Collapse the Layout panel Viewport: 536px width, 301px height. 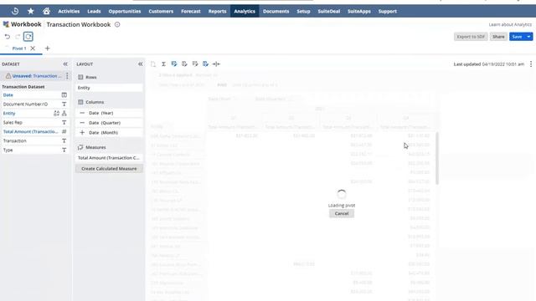point(140,64)
